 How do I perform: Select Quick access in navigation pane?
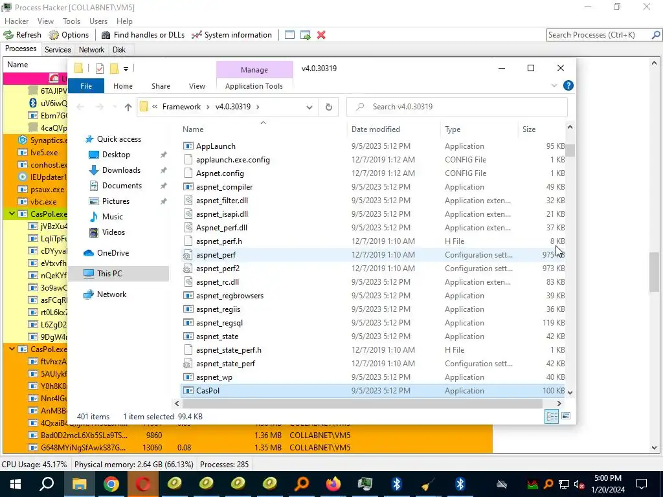point(119,139)
